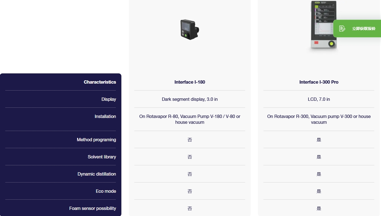Open the Interface I-300 Pro product image

323,26
